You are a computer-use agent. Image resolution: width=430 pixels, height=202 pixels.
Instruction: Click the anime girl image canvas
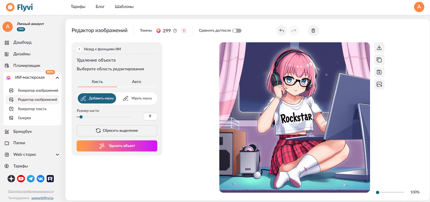click(x=294, y=117)
